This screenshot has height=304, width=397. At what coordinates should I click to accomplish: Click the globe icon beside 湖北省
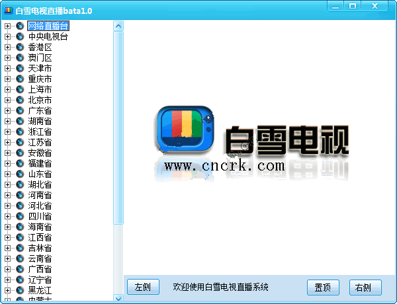[x=20, y=184]
